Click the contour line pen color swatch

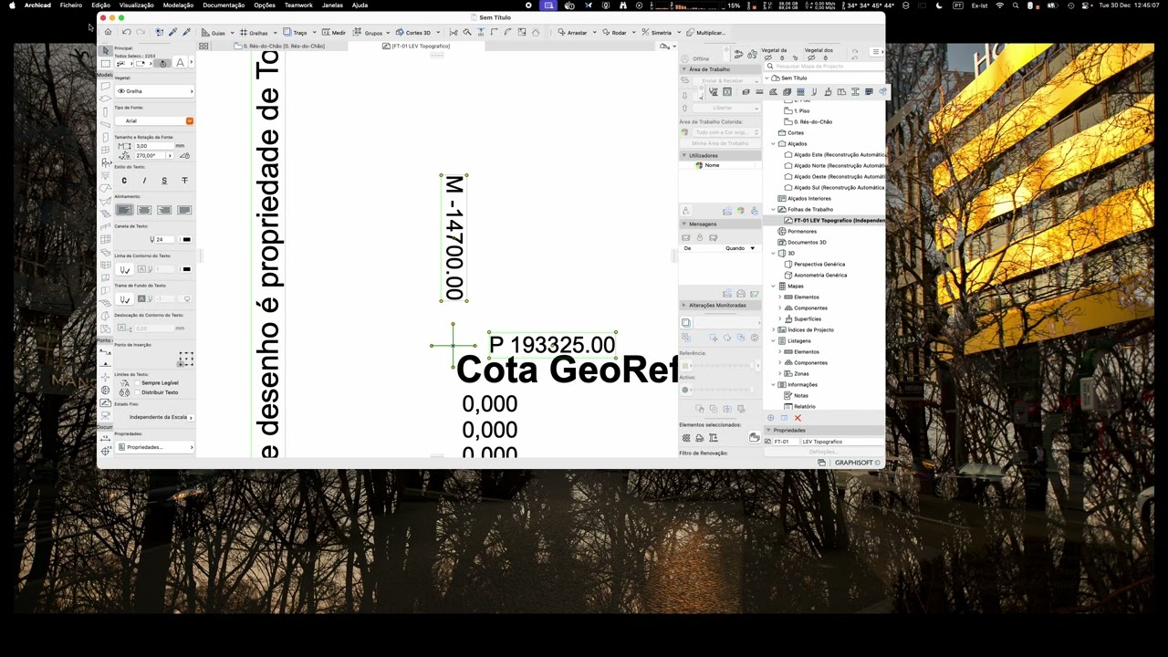point(186,269)
